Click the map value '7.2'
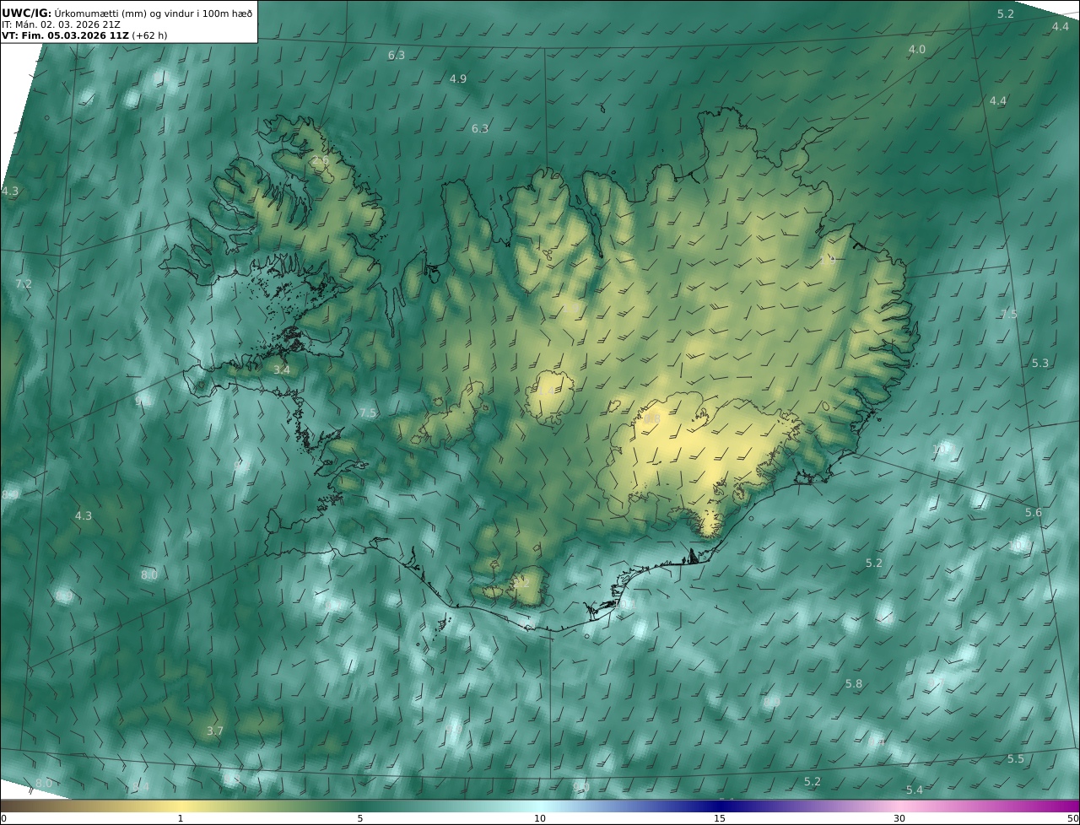This screenshot has height=825, width=1080. pos(24,283)
